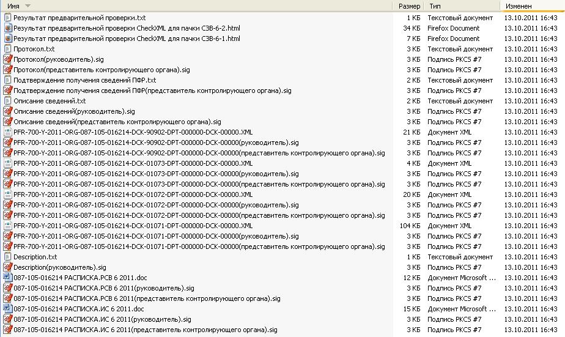Click the Word icon of РАСПИСКА.ИС 6 2011.doc
This screenshot has width=565, height=337.
click(x=7, y=309)
